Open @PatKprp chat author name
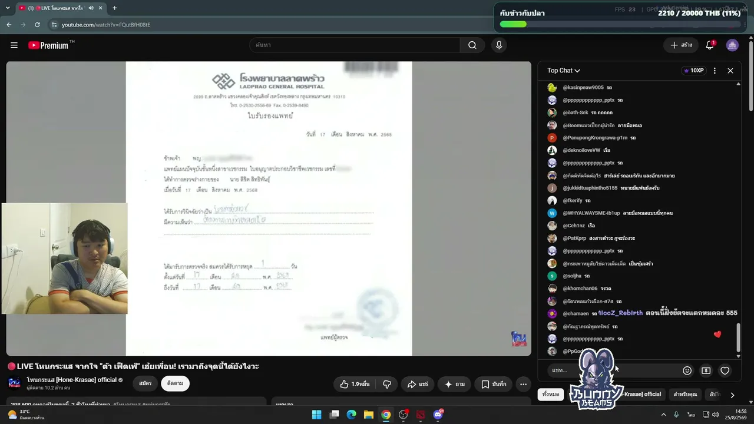The image size is (754, 424). 574,238
